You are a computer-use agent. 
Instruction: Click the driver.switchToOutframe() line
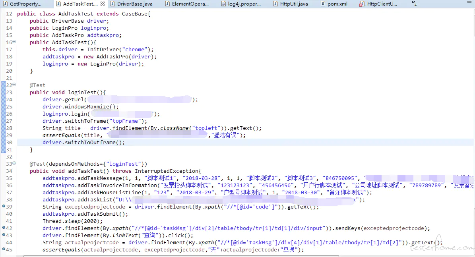[x=83, y=143]
